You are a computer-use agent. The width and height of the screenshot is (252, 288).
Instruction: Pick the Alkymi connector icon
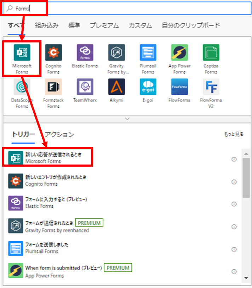[116, 87]
